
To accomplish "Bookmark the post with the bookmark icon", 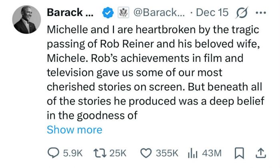I will tap(240, 153).
